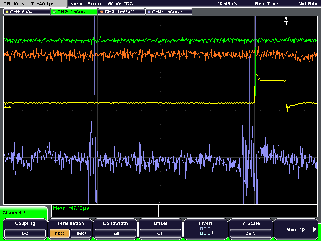The image size is (321, 241).
Task: Click the C3 orange ground level marker
Action: (8, 52)
